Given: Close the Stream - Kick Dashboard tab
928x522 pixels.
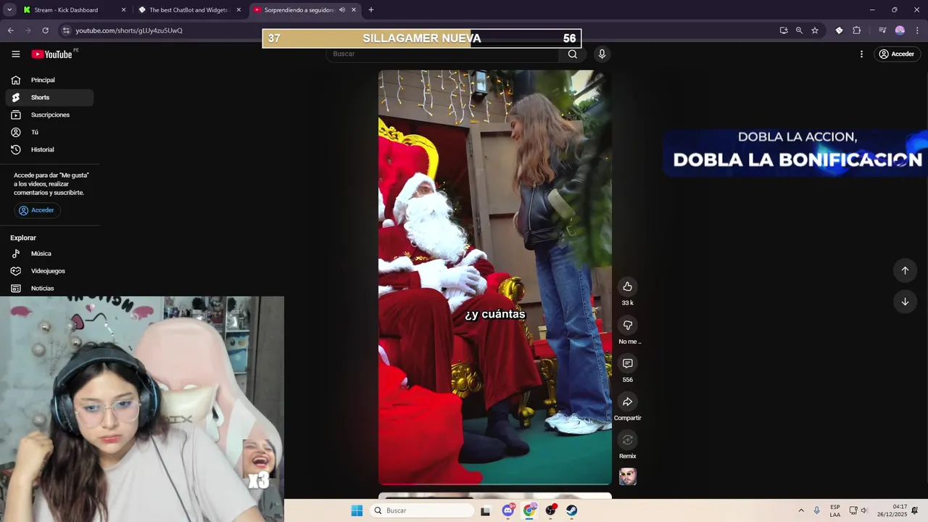Looking at the screenshot, I should click(x=123, y=10).
